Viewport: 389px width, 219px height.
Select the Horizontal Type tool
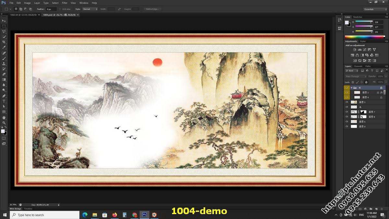pos(4,101)
